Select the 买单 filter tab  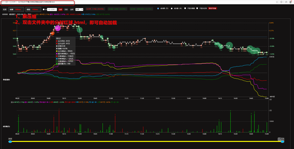66,9
